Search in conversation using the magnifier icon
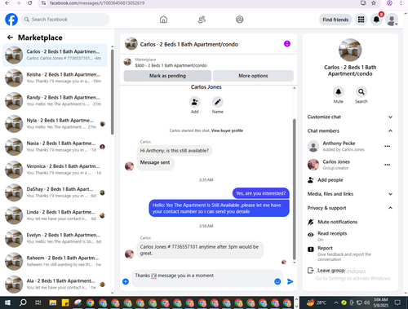Viewport: 408px width, 309px height. (361, 92)
